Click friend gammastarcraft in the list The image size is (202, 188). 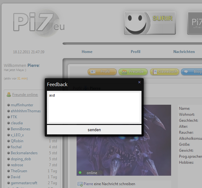(x=24, y=183)
